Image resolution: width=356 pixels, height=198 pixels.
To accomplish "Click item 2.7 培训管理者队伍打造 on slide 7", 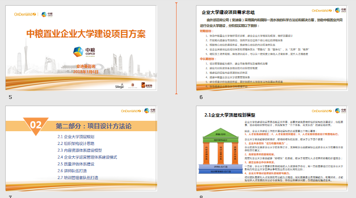I will (x=78, y=177).
